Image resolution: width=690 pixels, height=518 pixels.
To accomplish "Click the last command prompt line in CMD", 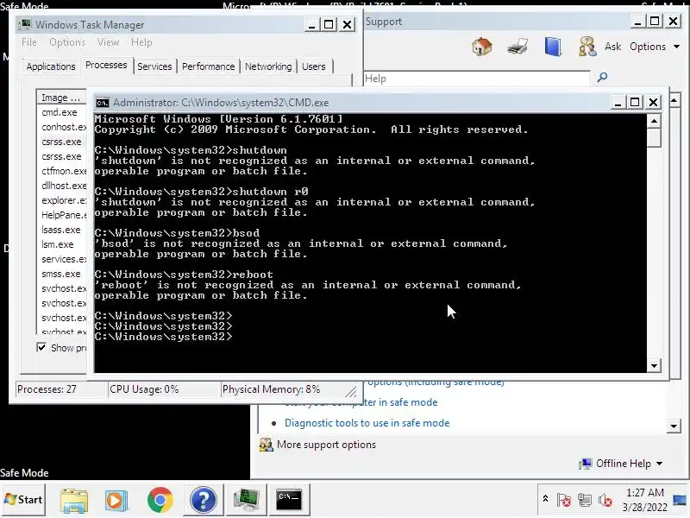I will [163, 337].
